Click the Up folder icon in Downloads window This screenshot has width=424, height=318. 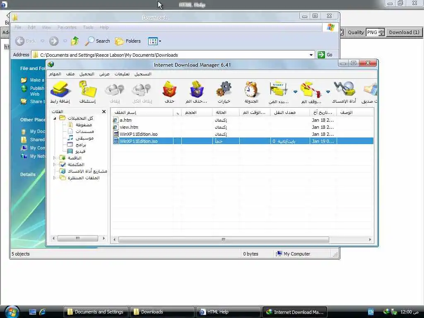coord(75,41)
